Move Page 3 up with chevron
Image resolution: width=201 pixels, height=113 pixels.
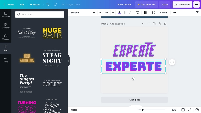tap(143, 24)
